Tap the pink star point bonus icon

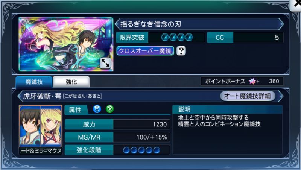(x=252, y=81)
